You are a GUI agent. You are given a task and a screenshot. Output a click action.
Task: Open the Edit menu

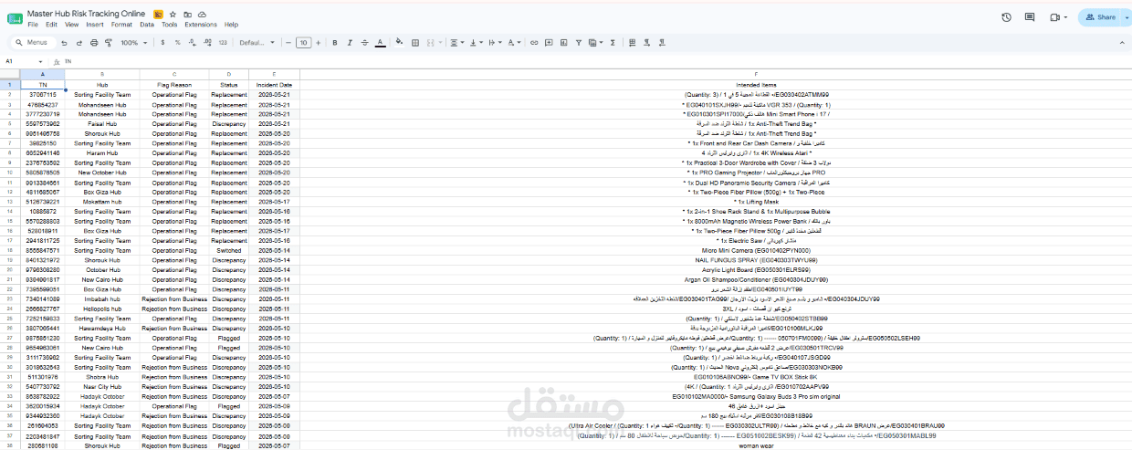click(x=51, y=25)
